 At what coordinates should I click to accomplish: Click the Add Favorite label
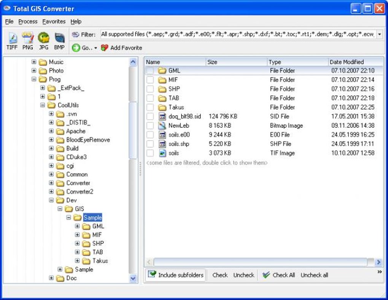pyautogui.click(x=126, y=48)
